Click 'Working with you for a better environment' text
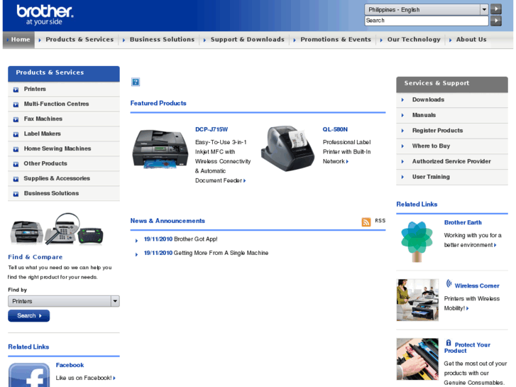The width and height of the screenshot is (516, 387). 473,240
